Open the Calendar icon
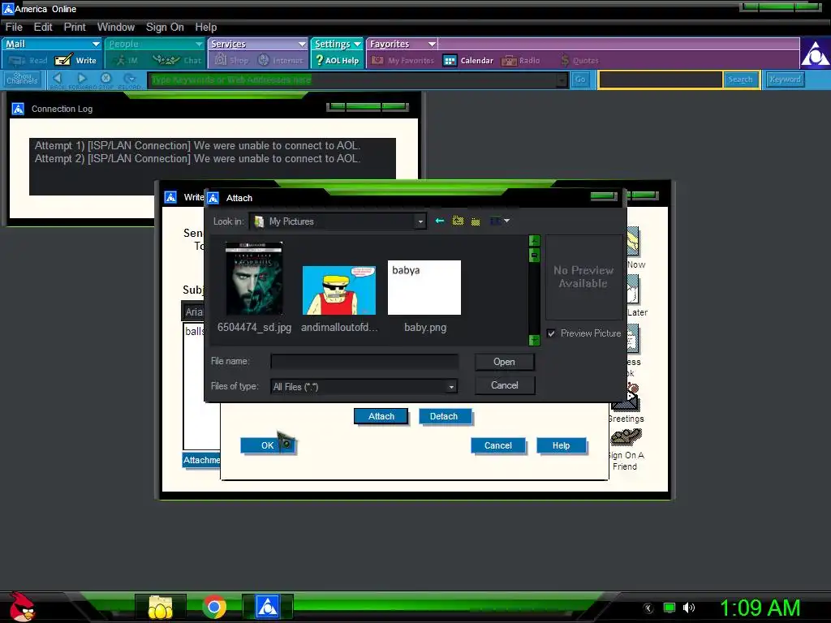The width and height of the screenshot is (831, 623). point(450,60)
